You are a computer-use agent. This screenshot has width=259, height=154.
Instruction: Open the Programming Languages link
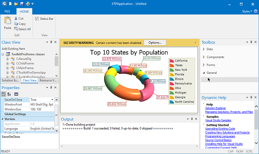click(220, 136)
